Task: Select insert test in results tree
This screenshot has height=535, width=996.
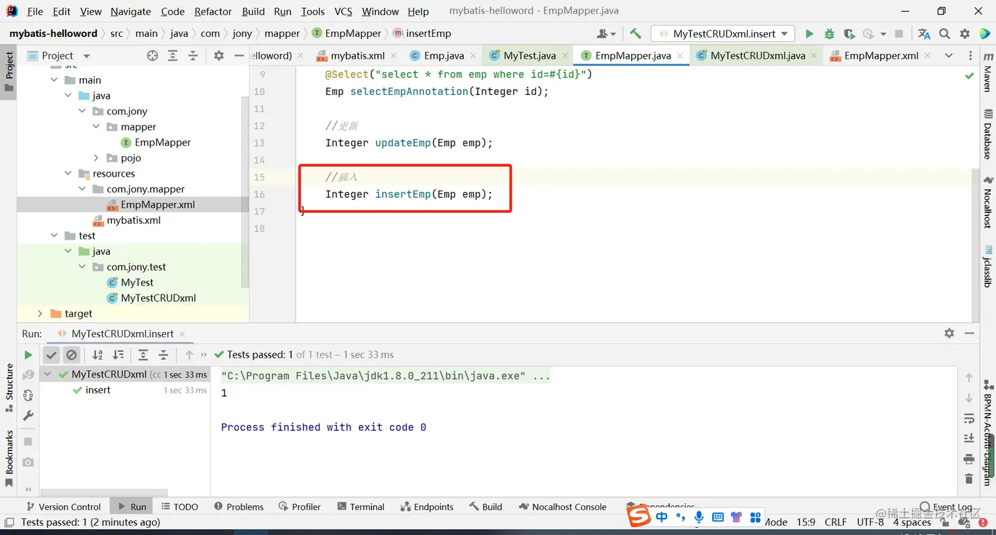Action: (x=97, y=390)
